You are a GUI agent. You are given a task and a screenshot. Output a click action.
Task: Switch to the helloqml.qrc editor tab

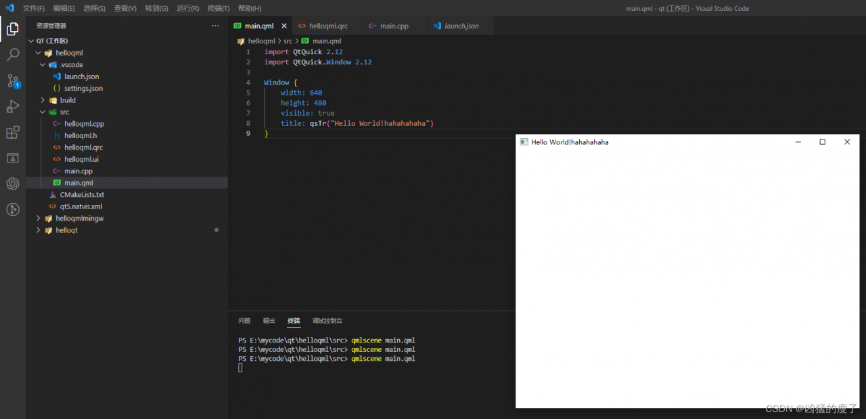tap(323, 26)
